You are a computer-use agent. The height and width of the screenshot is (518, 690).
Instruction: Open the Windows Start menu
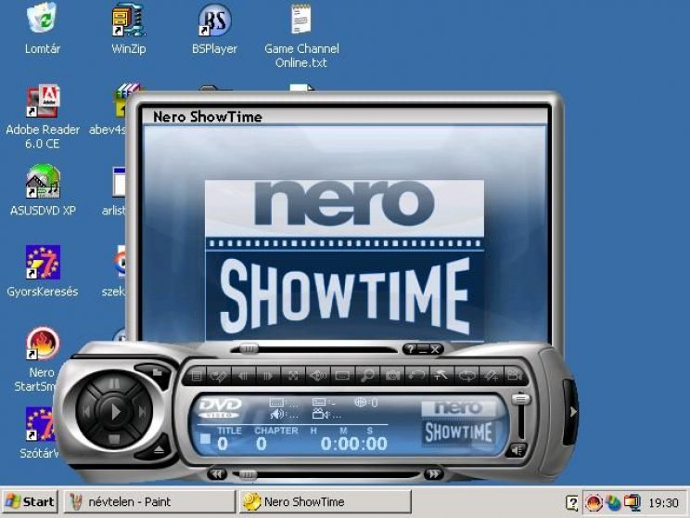(x=30, y=501)
